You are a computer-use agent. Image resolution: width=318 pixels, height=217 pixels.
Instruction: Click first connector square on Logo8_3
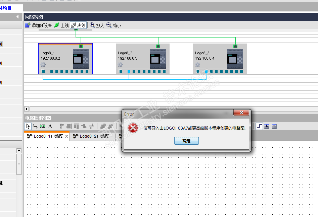(x=197, y=71)
